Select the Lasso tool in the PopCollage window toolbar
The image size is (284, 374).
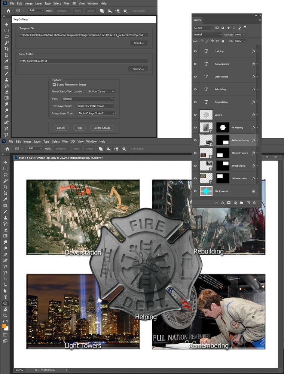(6, 37)
